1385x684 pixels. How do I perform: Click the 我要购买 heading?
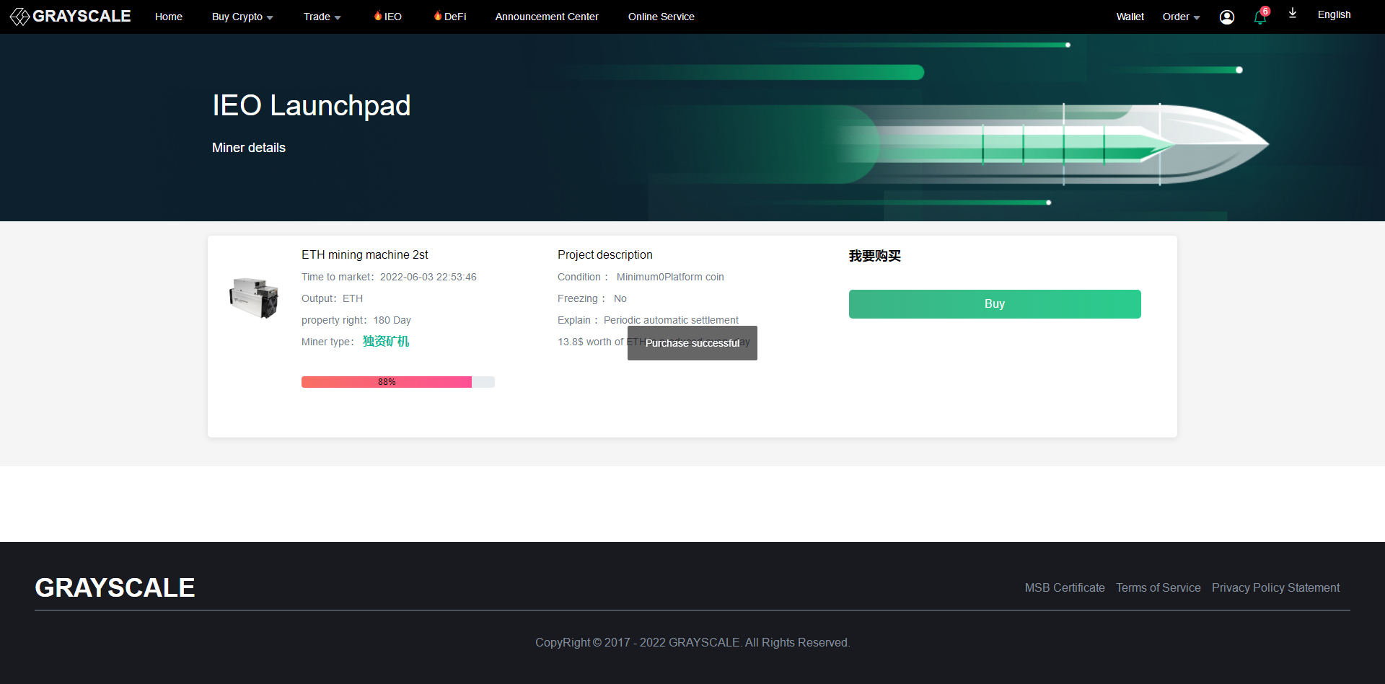tap(875, 256)
